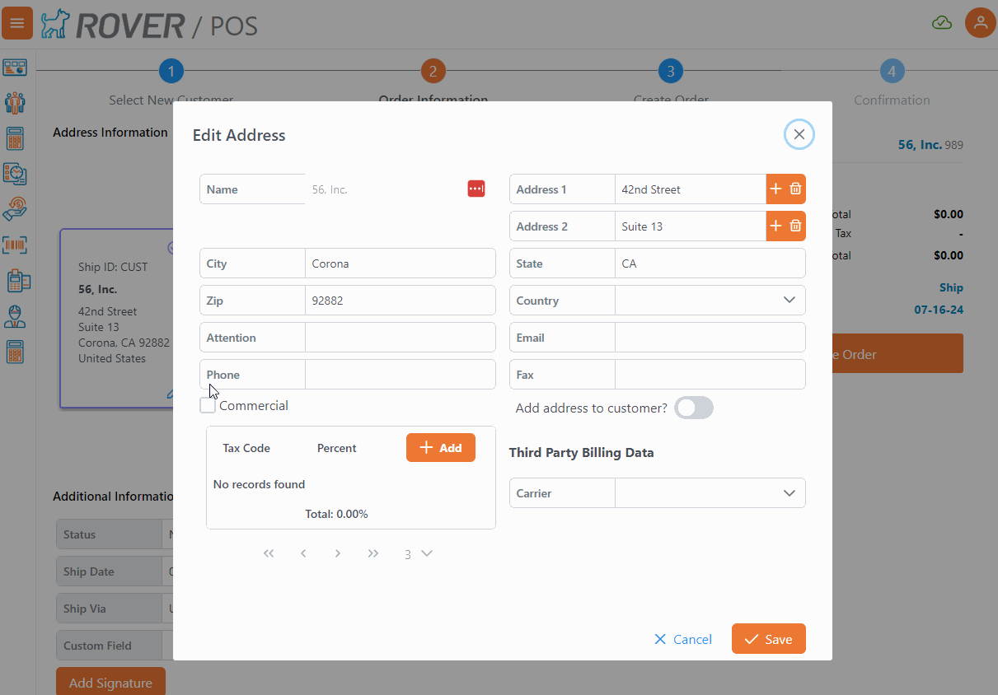
Task: Toggle the Add address to customer switch
Action: point(693,408)
